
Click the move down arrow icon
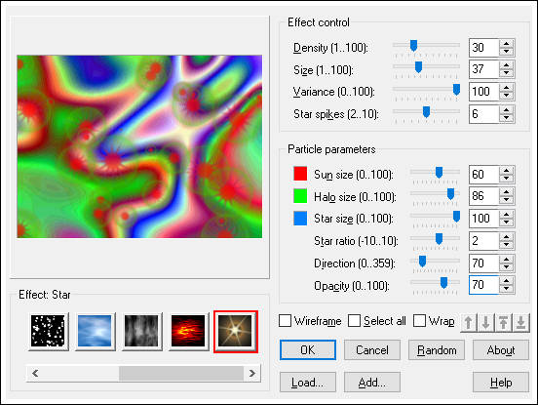click(485, 323)
